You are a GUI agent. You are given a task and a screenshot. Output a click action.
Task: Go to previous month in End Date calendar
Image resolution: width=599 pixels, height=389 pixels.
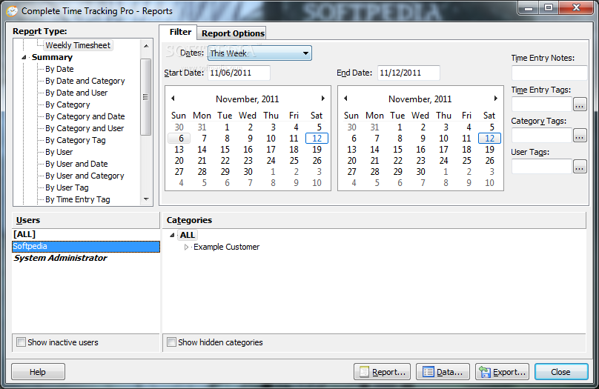pyautogui.click(x=345, y=99)
